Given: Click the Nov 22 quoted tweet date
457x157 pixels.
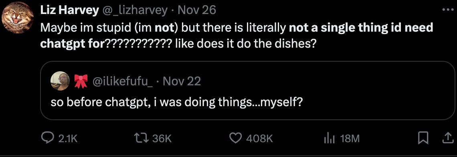Looking at the screenshot, I should tap(182, 81).
